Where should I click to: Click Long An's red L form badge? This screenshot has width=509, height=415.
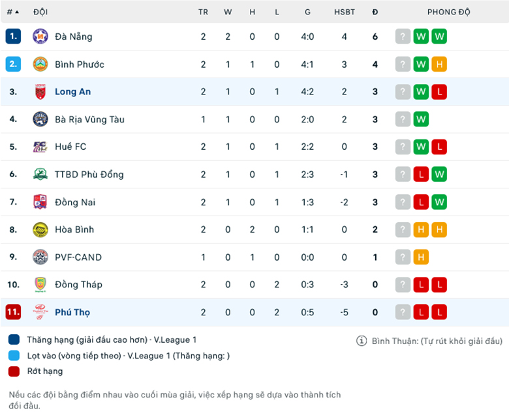point(439,92)
